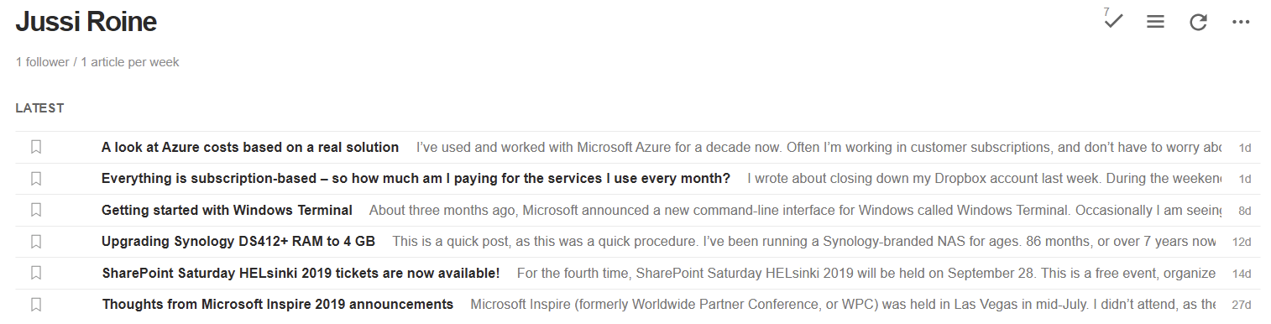Click the 27d timestamp on Inspire article
This screenshot has width=1271, height=324.
pos(1241,305)
